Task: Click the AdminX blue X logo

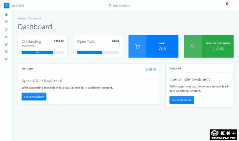Action: pos(6,5)
